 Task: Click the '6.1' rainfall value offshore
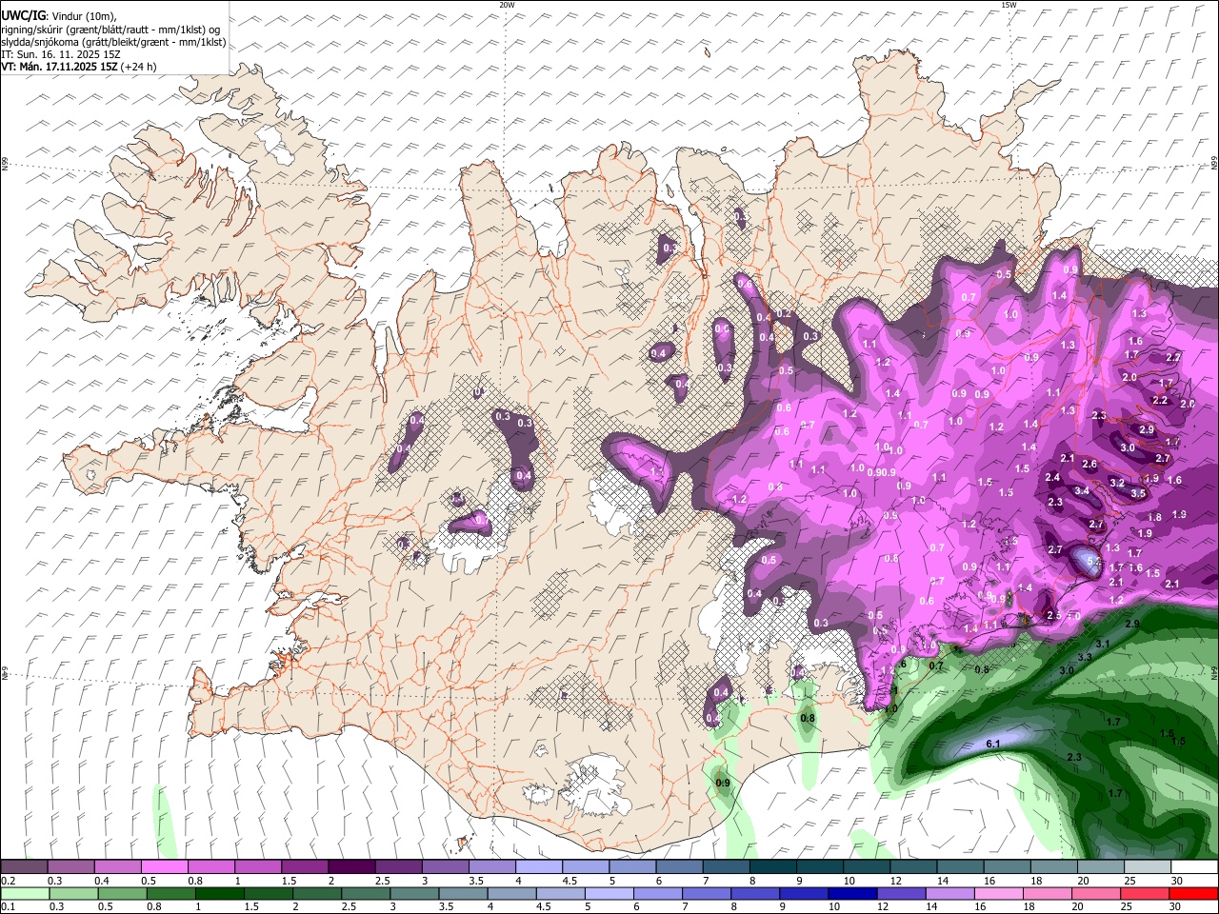click(992, 744)
